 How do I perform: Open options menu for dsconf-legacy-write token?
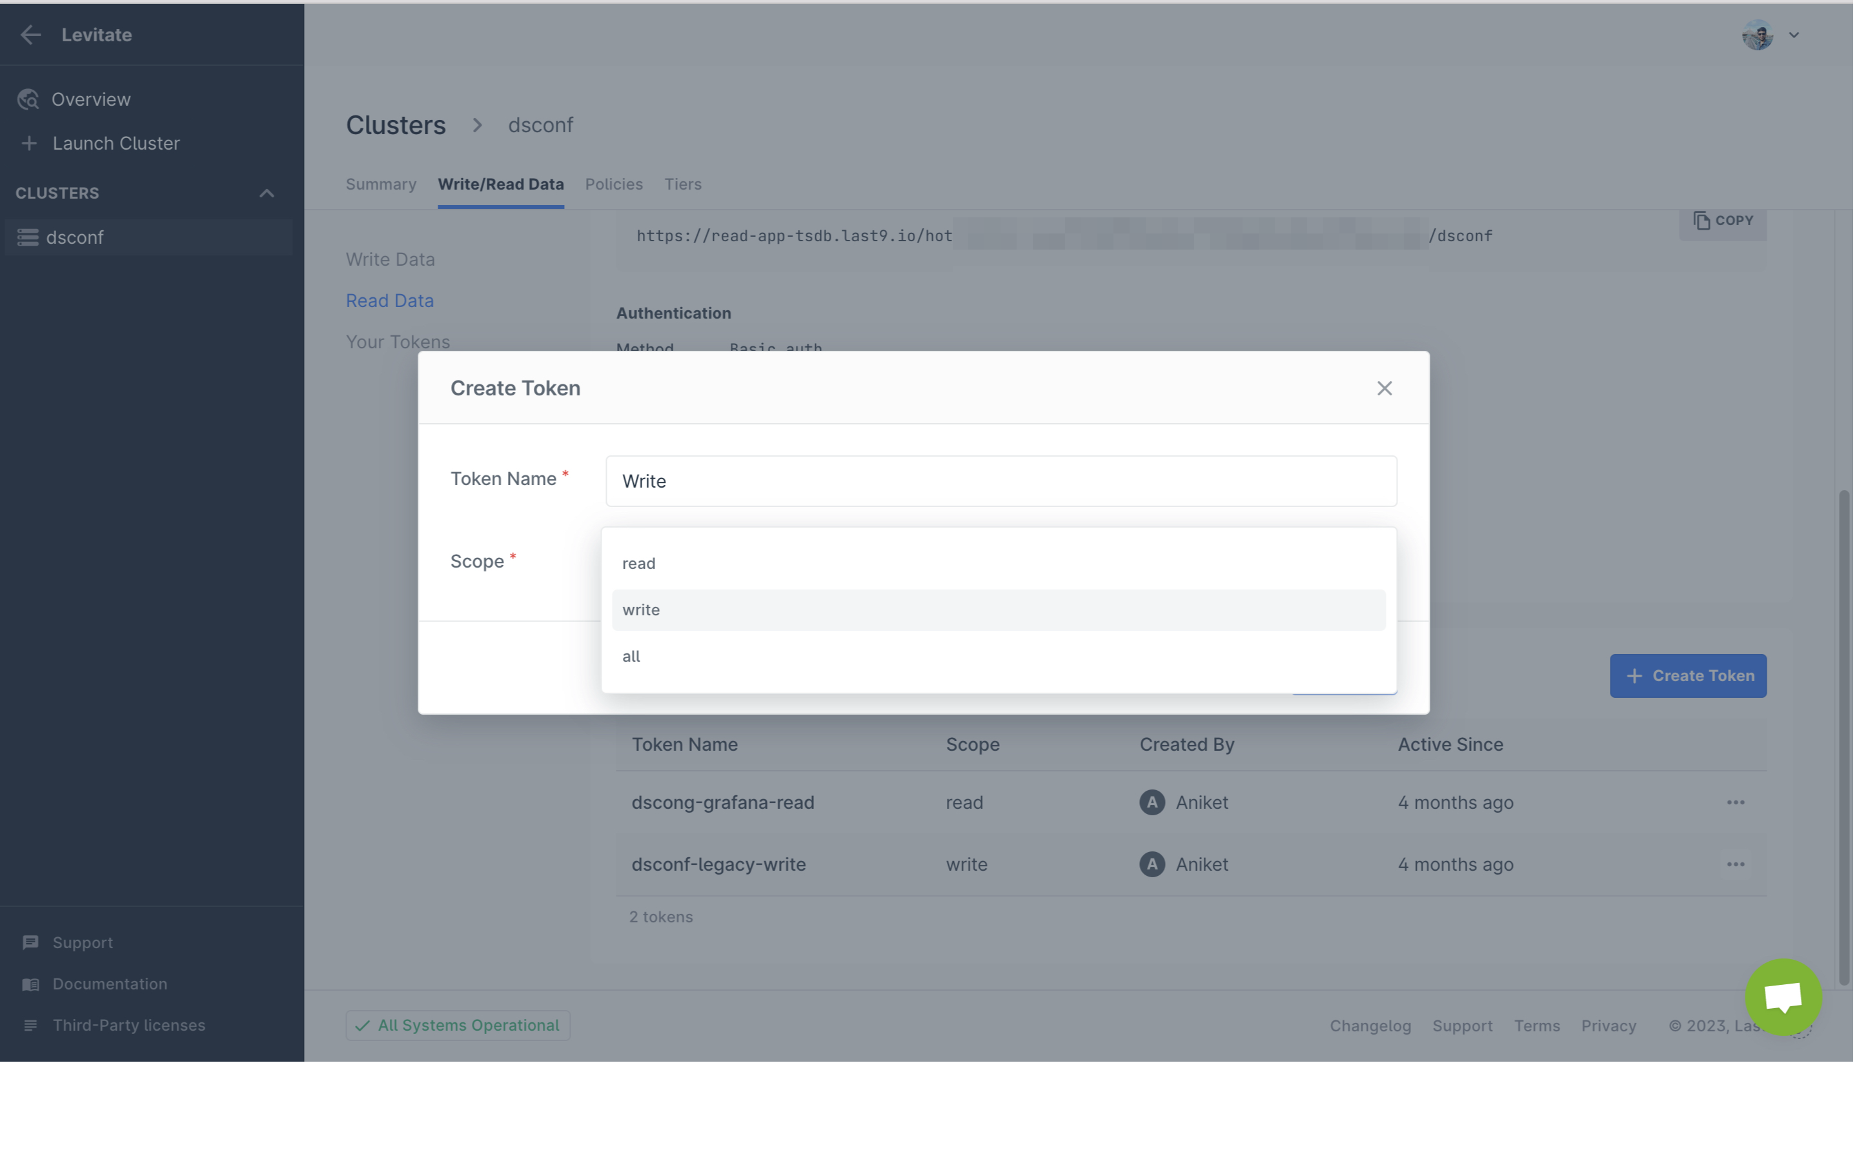(x=1735, y=864)
